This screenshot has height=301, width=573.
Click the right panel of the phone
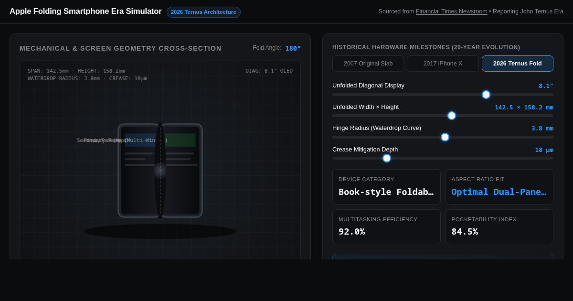click(182, 171)
